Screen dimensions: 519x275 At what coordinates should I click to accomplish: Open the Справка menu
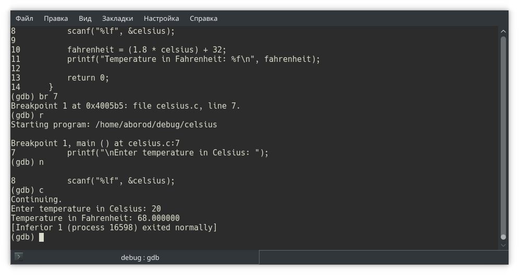coord(203,18)
